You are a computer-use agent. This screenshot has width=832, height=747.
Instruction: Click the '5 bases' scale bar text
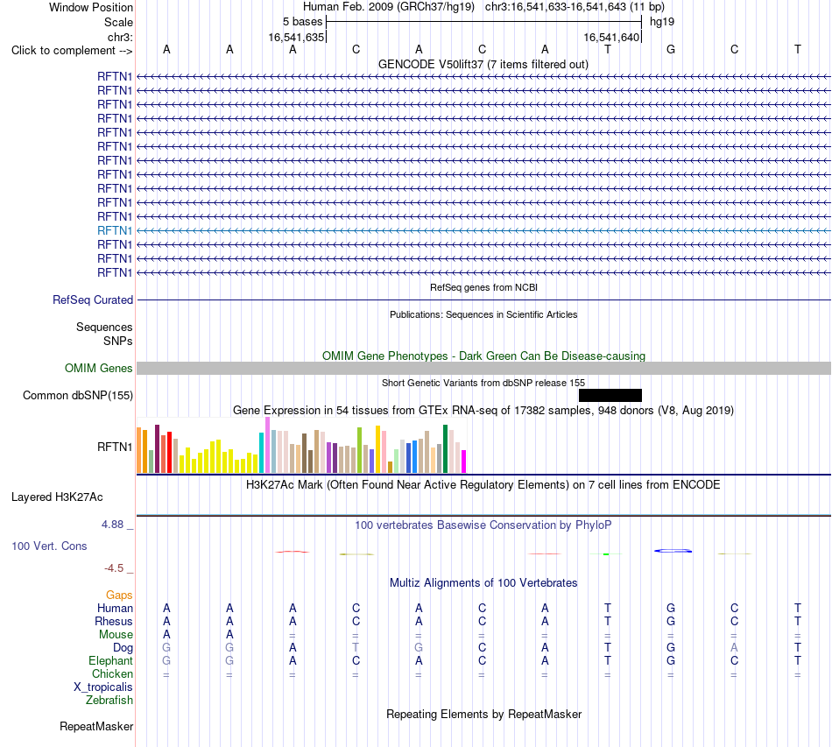tap(302, 22)
